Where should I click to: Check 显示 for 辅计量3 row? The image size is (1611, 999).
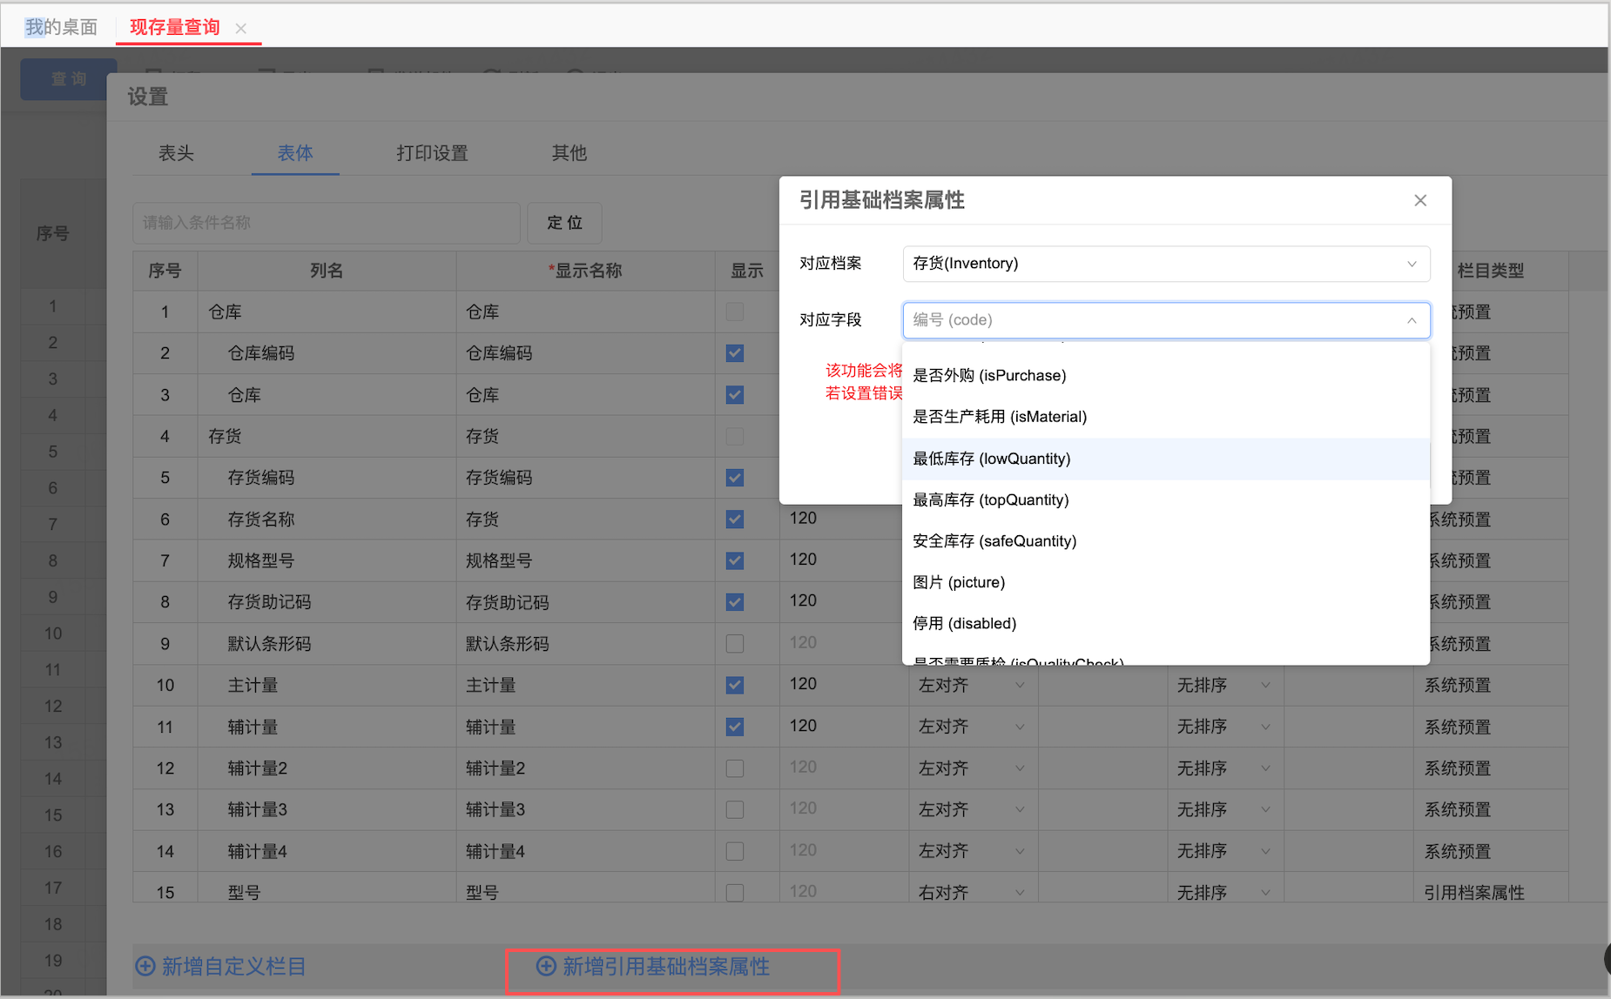(735, 809)
